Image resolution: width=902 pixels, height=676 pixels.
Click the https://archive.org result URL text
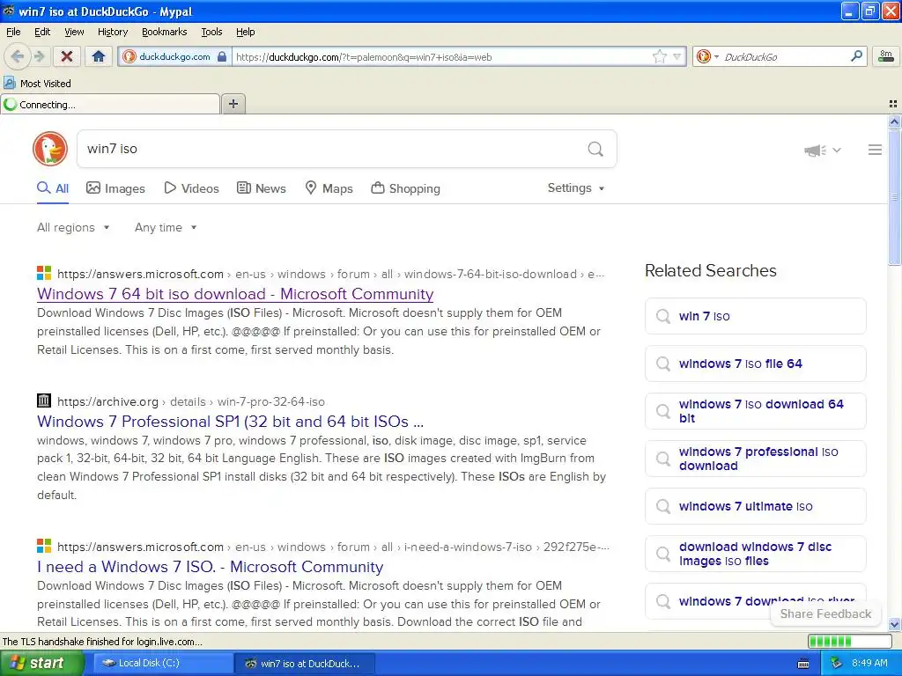(x=107, y=401)
